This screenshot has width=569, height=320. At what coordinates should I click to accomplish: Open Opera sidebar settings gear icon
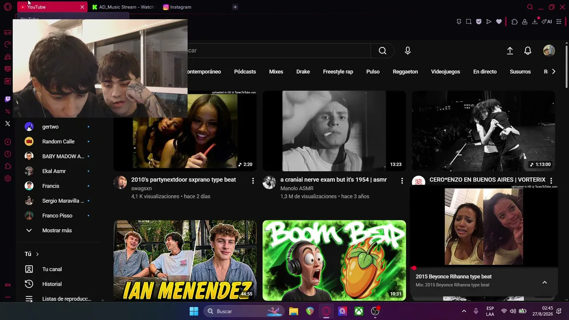pyautogui.click(x=8, y=178)
